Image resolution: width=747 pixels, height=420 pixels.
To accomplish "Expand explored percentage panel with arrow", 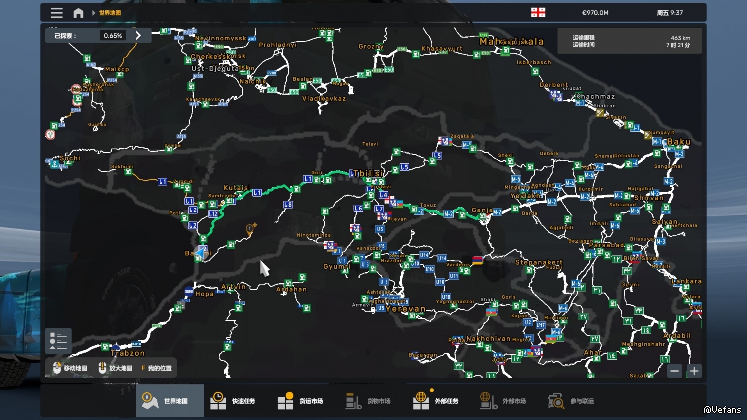I will (138, 36).
